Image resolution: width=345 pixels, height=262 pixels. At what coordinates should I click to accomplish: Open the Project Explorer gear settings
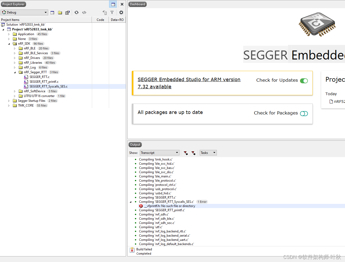coord(121,12)
